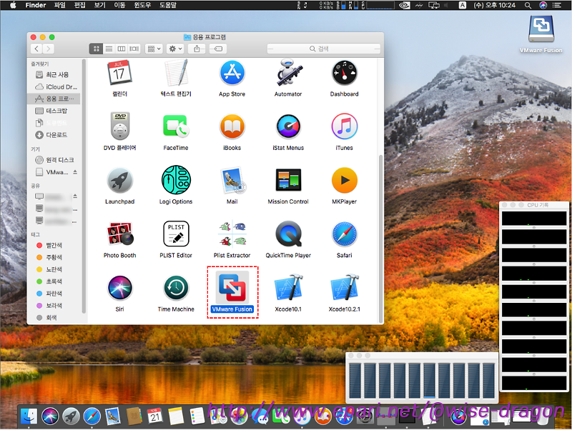
Task: Open Downloads (다운로드) in the sidebar
Action: (54, 135)
